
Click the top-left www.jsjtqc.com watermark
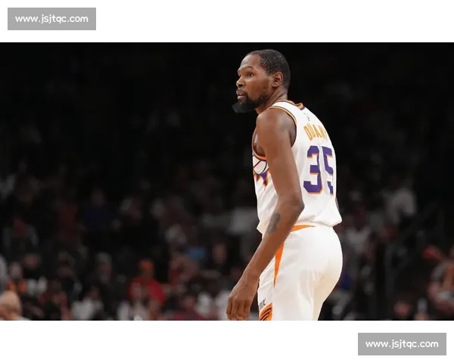[x=51, y=18]
